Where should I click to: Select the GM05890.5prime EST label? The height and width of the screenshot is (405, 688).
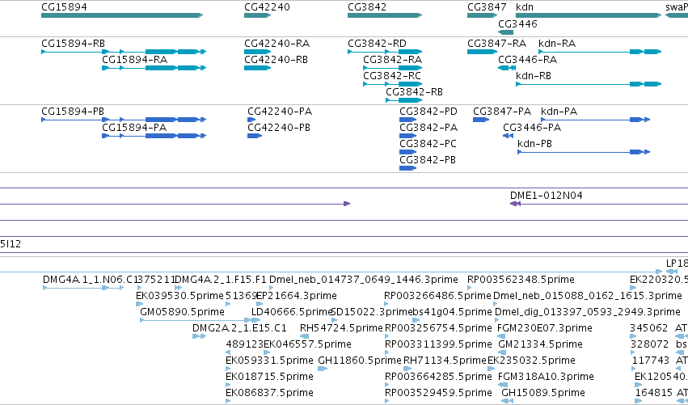(182, 312)
